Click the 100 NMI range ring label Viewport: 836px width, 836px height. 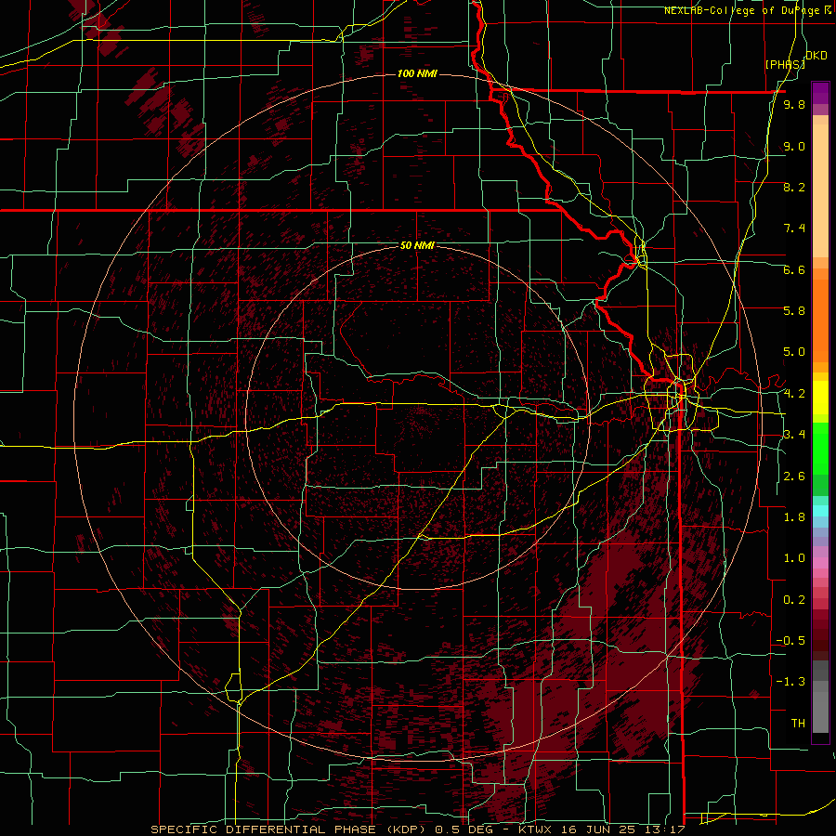tap(417, 73)
